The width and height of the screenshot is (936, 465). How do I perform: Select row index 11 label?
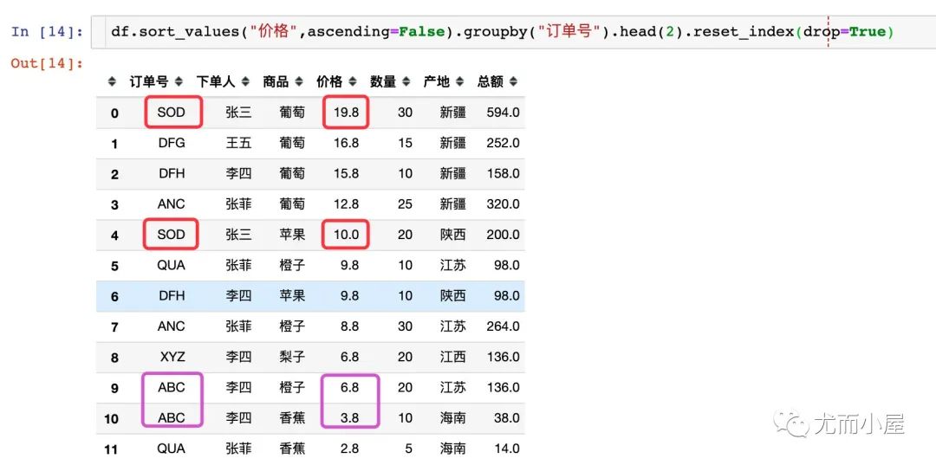[x=112, y=449]
